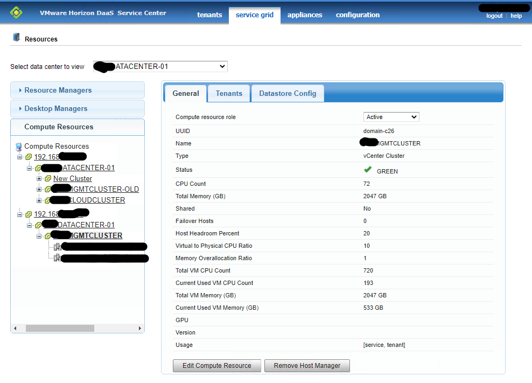The width and height of the screenshot is (532, 383).
Task: Click the icon beside second 192.168 host
Action: [29, 214]
